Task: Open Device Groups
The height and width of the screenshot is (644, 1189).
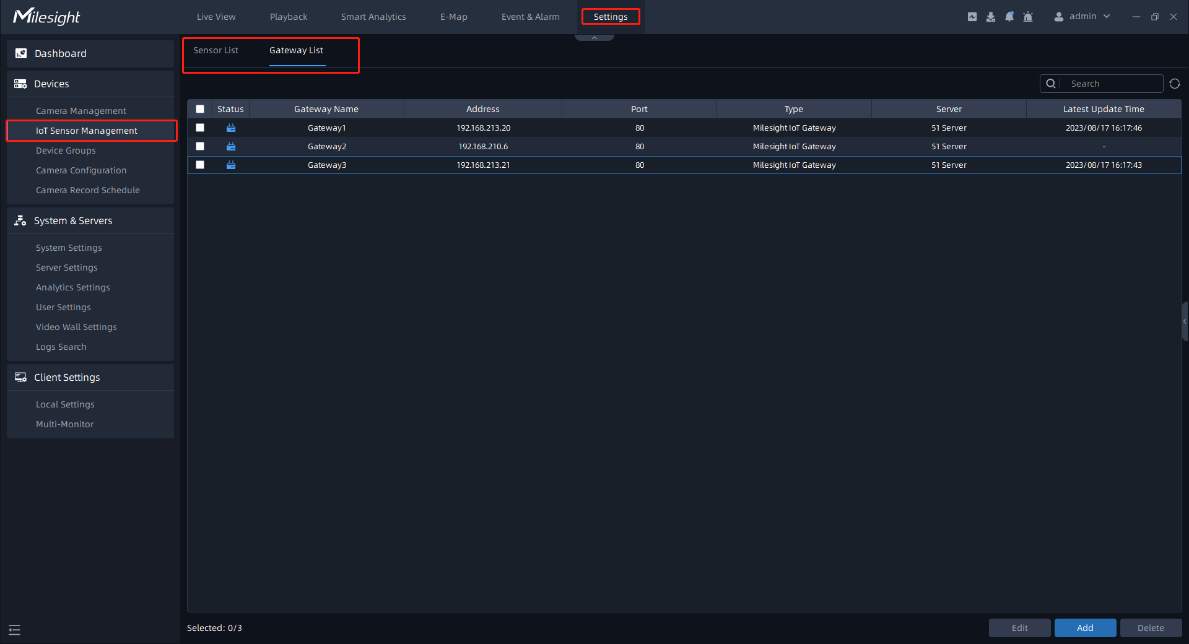Action: click(66, 150)
